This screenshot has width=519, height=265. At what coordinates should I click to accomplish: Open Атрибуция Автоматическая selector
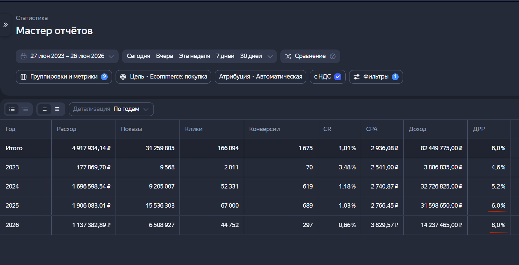pos(261,77)
